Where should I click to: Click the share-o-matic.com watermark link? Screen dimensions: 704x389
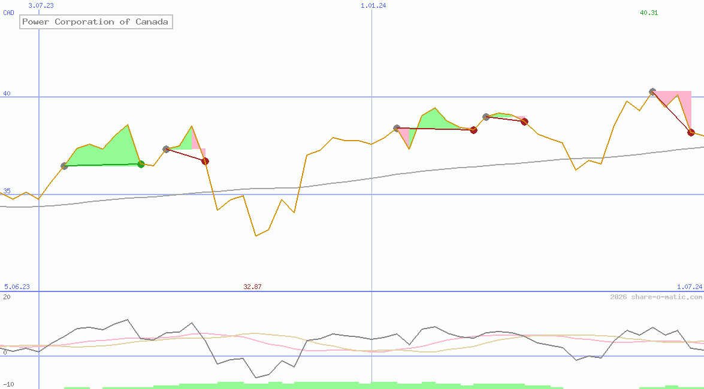click(656, 297)
